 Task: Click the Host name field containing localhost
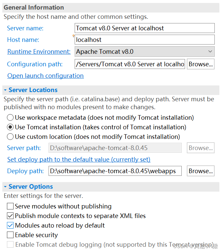point(144,40)
